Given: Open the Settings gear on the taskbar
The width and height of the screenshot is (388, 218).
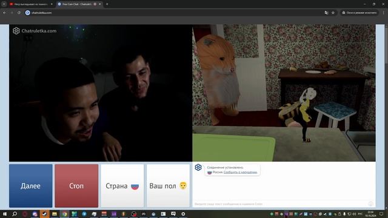Looking at the screenshot, I should click(x=183, y=214).
